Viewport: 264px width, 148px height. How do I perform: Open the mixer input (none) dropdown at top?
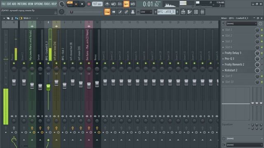241,24
